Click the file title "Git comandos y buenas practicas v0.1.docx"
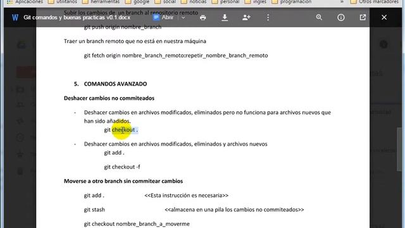Viewport: 405px width, 228px height. [77, 17]
